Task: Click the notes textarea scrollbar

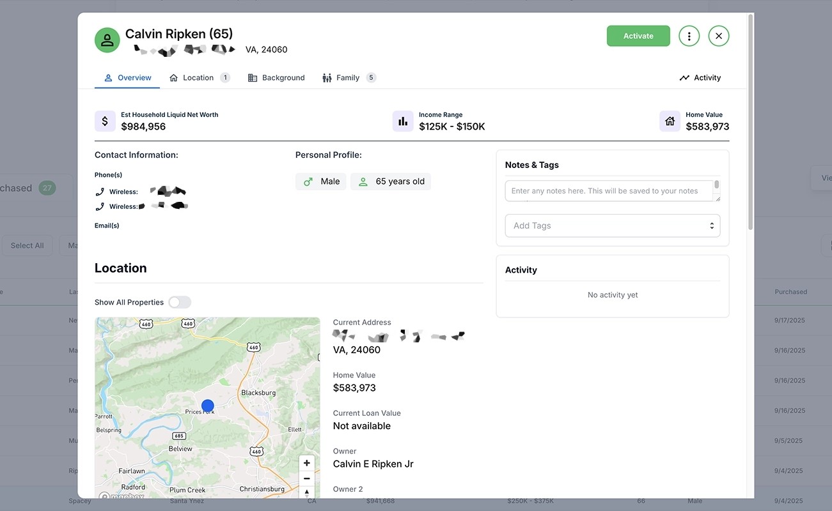Action: tap(717, 185)
